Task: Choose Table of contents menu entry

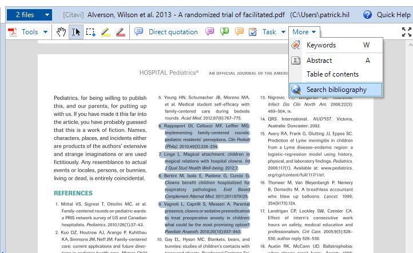Action: point(336,74)
